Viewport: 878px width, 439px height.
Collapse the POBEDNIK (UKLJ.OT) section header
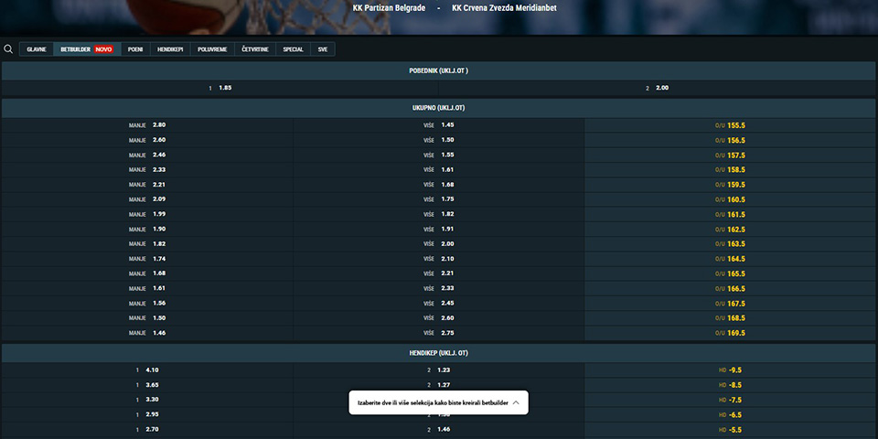pyautogui.click(x=439, y=71)
